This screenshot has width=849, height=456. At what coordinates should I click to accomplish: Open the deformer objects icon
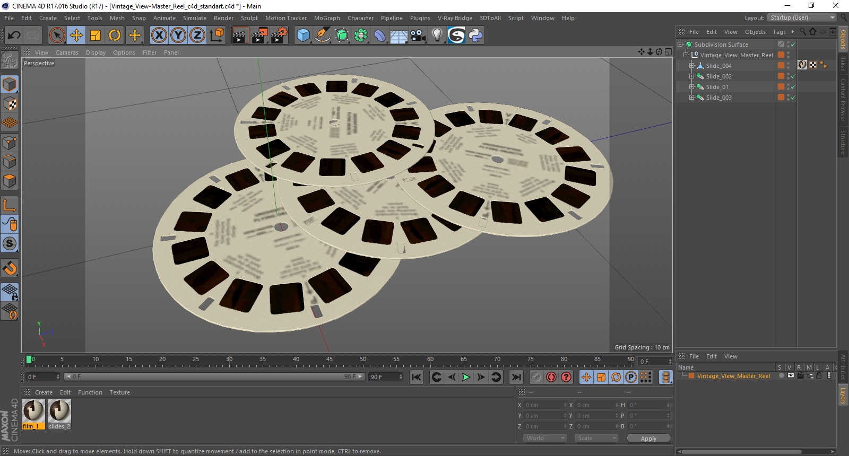point(380,36)
